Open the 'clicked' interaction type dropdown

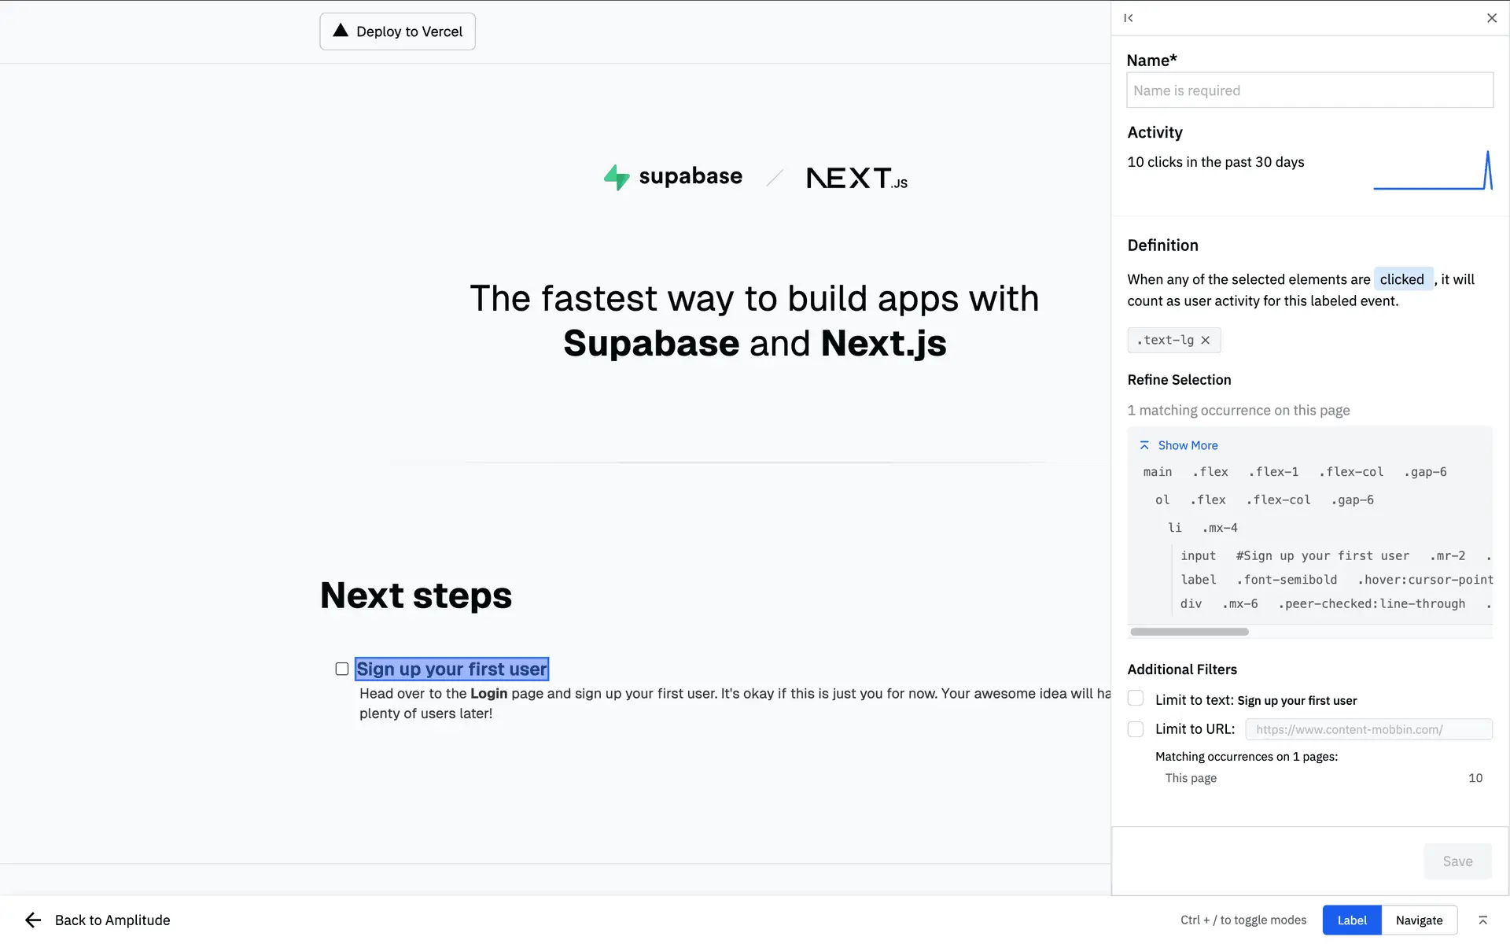pos(1402,279)
